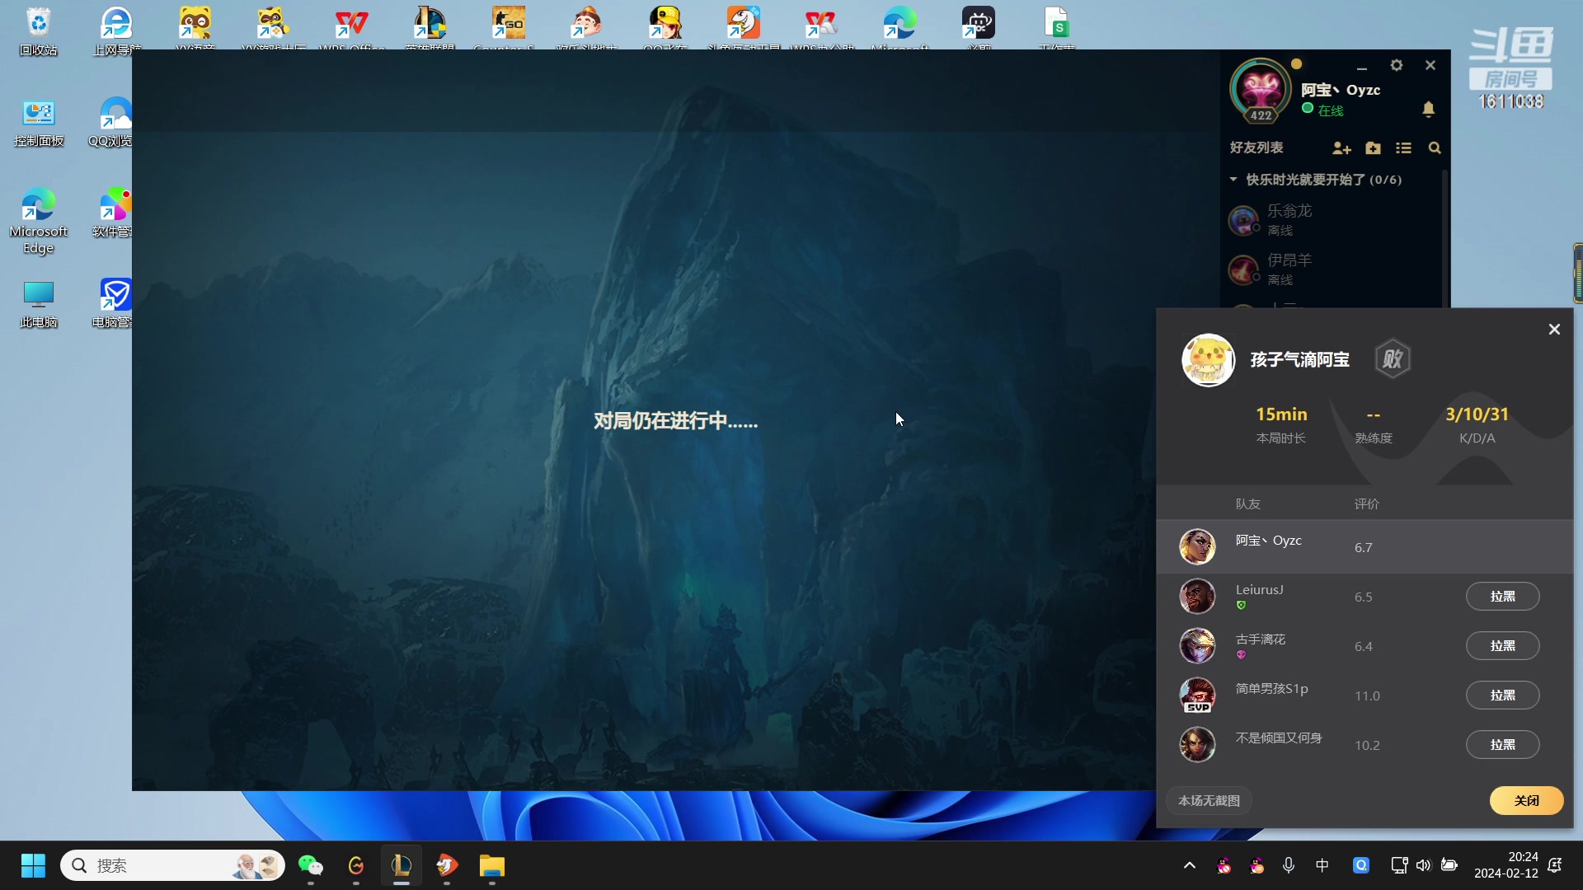Open the orange G app on taskbar

pos(356,866)
